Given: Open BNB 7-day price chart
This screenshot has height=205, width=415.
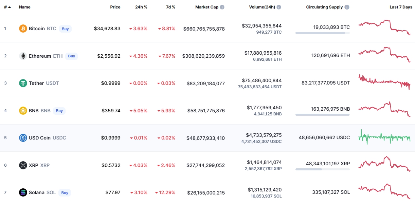Looking at the screenshot, I should click(384, 109).
